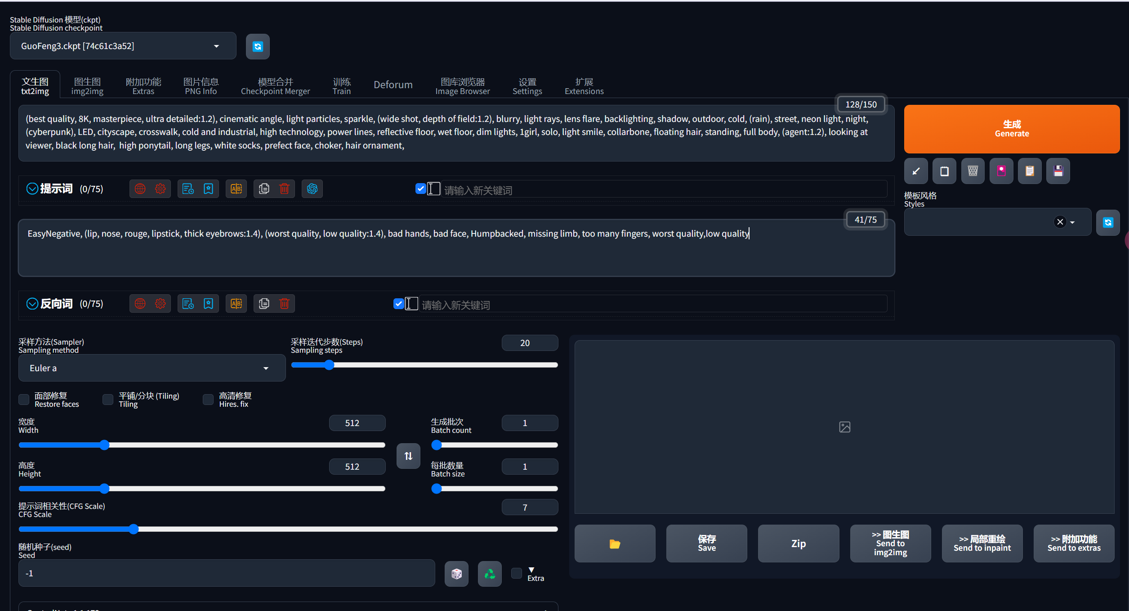Screen dimensions: 1129x611
Task: Delete prompt keywords with trash in 提示词 toolbar
Action: click(284, 189)
